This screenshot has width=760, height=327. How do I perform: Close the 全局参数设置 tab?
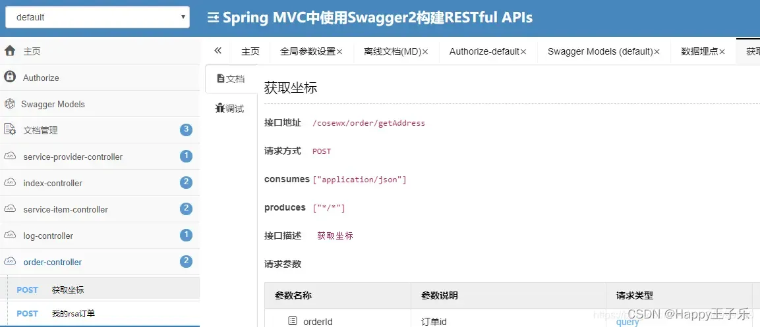(339, 52)
